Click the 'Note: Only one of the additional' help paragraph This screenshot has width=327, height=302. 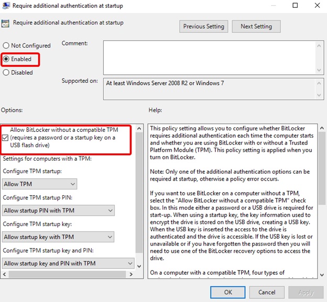pyautogui.click(x=230, y=175)
